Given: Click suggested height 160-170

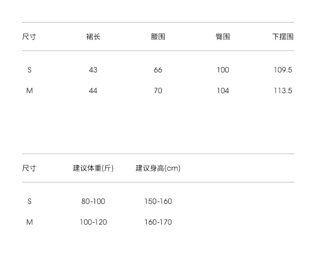Looking at the screenshot, I should coord(158,222).
